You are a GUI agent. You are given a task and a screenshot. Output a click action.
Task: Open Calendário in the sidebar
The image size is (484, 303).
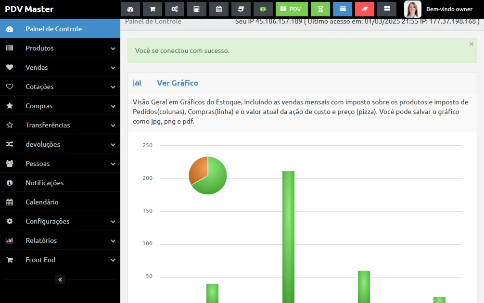[42, 202]
